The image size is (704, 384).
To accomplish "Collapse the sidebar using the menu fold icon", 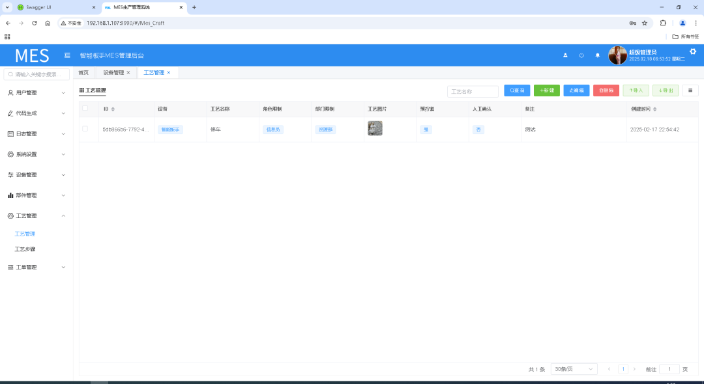I will [x=67, y=55].
